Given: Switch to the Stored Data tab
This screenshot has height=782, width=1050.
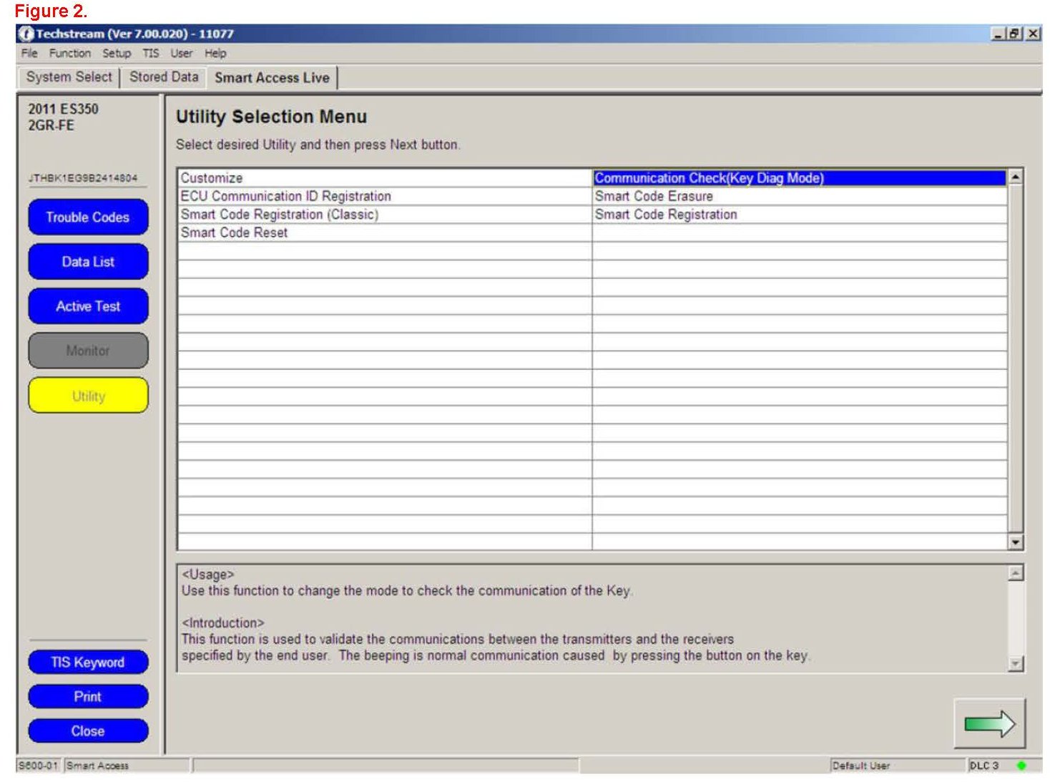Looking at the screenshot, I should [164, 77].
